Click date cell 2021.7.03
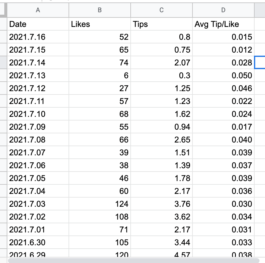Viewport: 265px width, 263px height. click(x=38, y=204)
